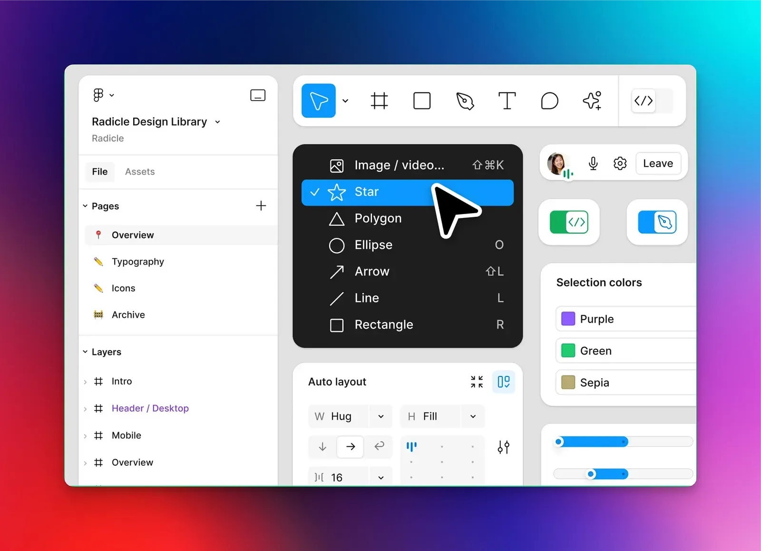Click the Selection colors heading

click(x=599, y=283)
